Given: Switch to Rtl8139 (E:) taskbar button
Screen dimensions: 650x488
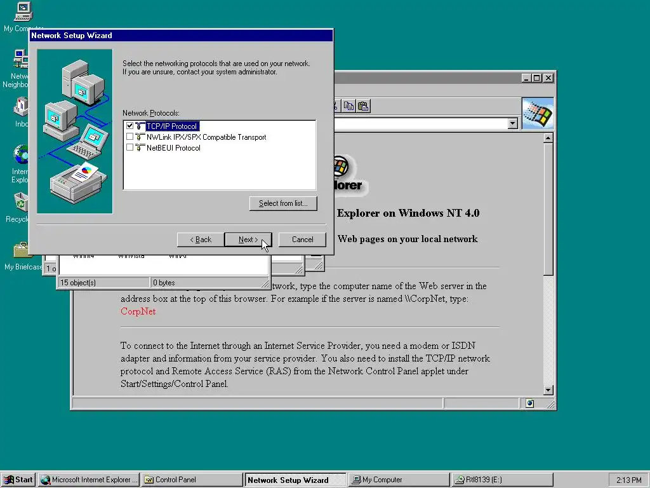Looking at the screenshot, I should pos(502,480).
